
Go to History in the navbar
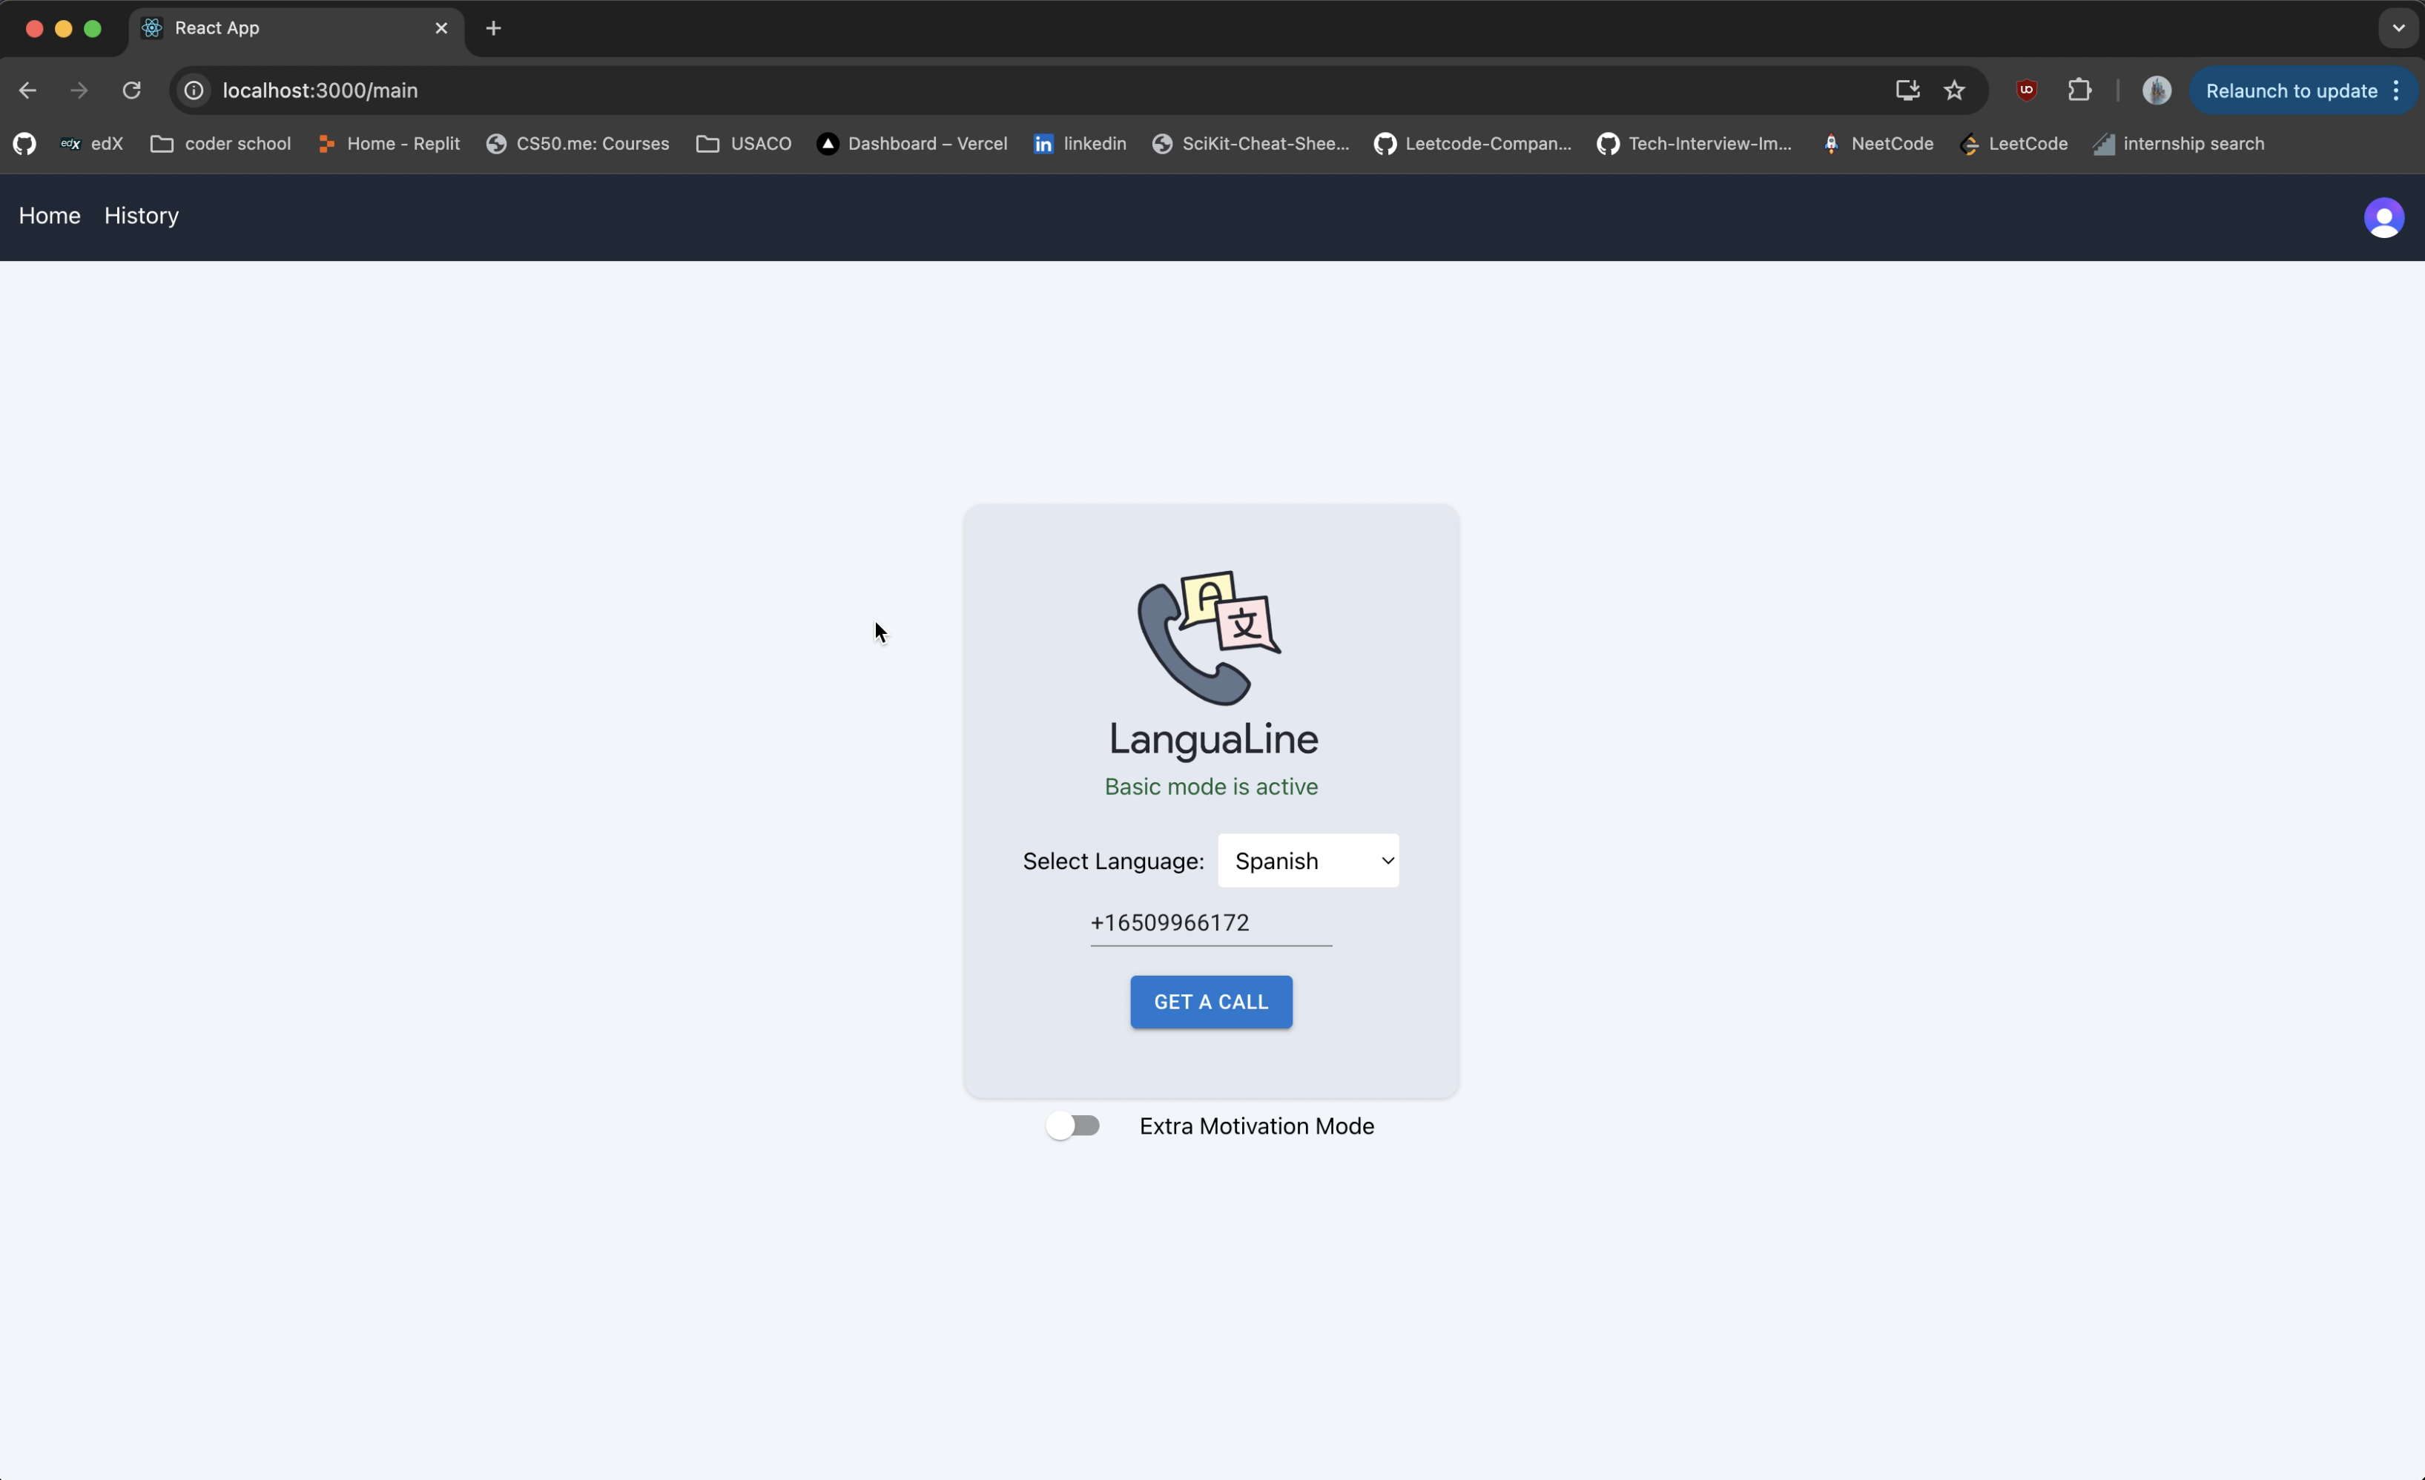(x=142, y=216)
